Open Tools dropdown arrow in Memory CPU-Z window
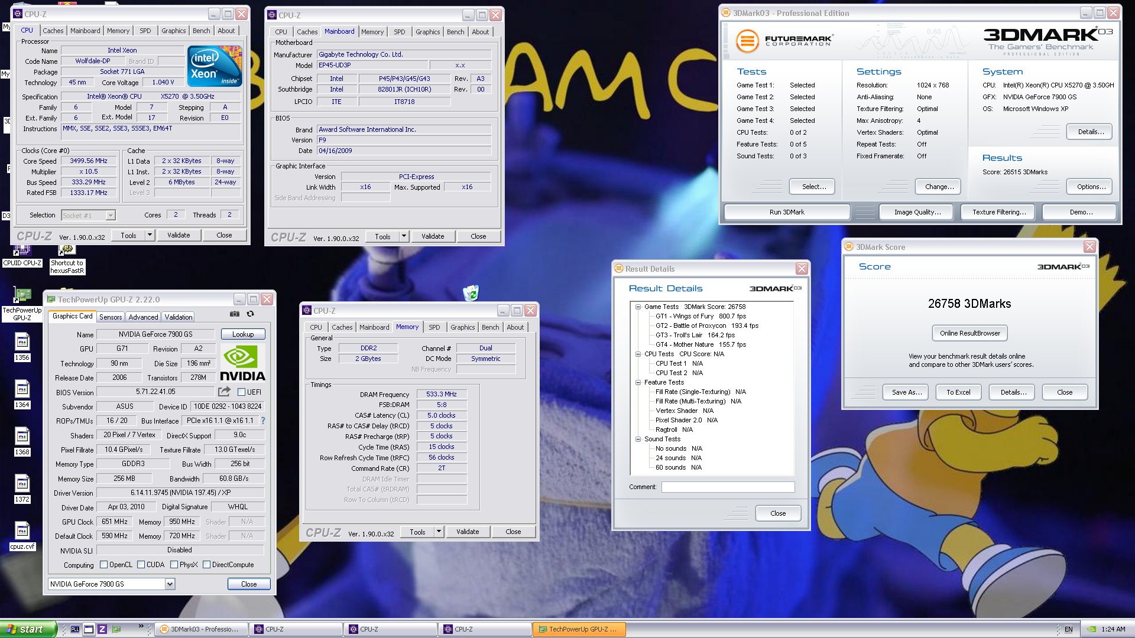This screenshot has width=1135, height=638. 439,532
